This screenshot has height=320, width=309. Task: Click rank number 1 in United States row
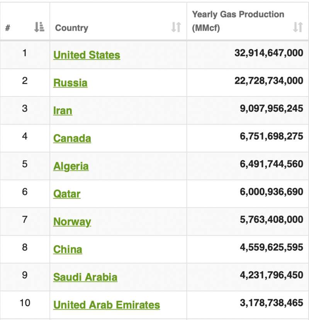[x=25, y=53]
